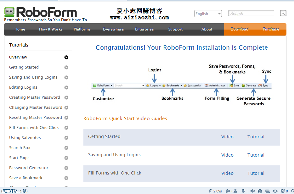Viewport: 294px width, 194px height.
Task: Open the English language dropdown
Action: click(208, 14)
